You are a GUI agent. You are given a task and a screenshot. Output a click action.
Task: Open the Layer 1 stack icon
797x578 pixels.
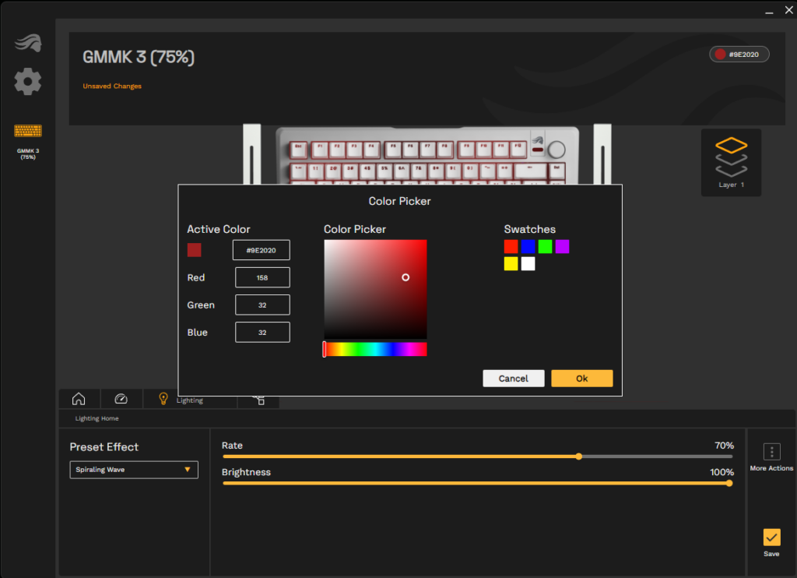pos(731,158)
